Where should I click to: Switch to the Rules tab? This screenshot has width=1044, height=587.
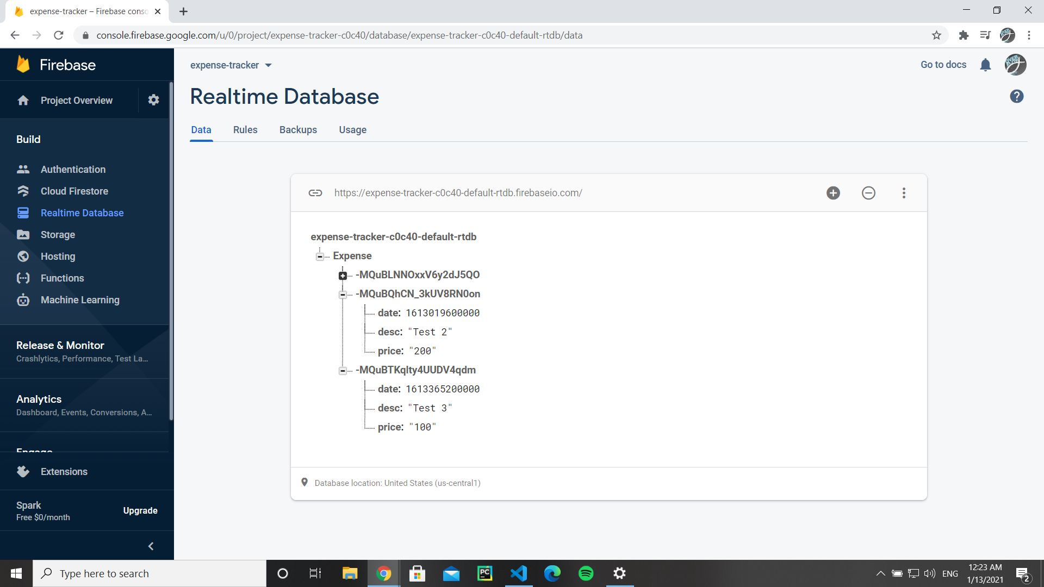pyautogui.click(x=245, y=130)
